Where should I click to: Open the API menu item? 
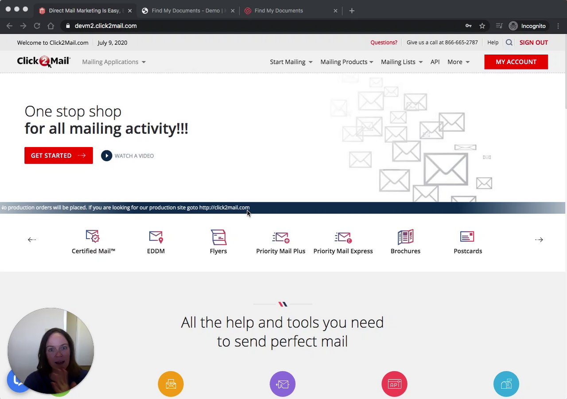tap(435, 62)
